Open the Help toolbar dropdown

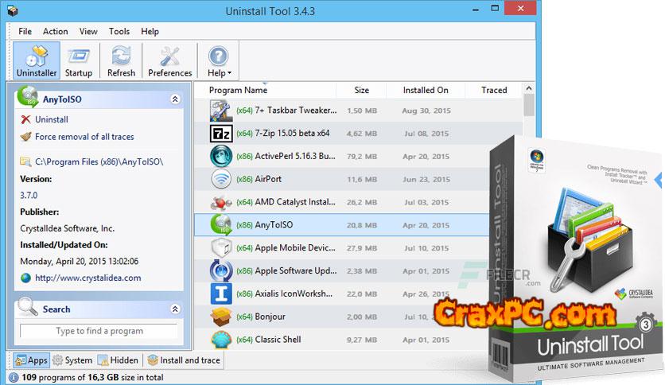pos(219,60)
